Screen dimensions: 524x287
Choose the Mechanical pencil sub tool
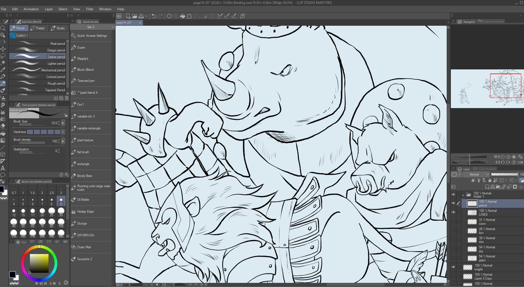pos(38,70)
